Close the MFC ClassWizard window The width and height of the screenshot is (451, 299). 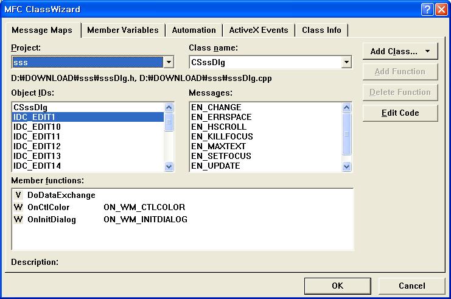pyautogui.click(x=441, y=10)
